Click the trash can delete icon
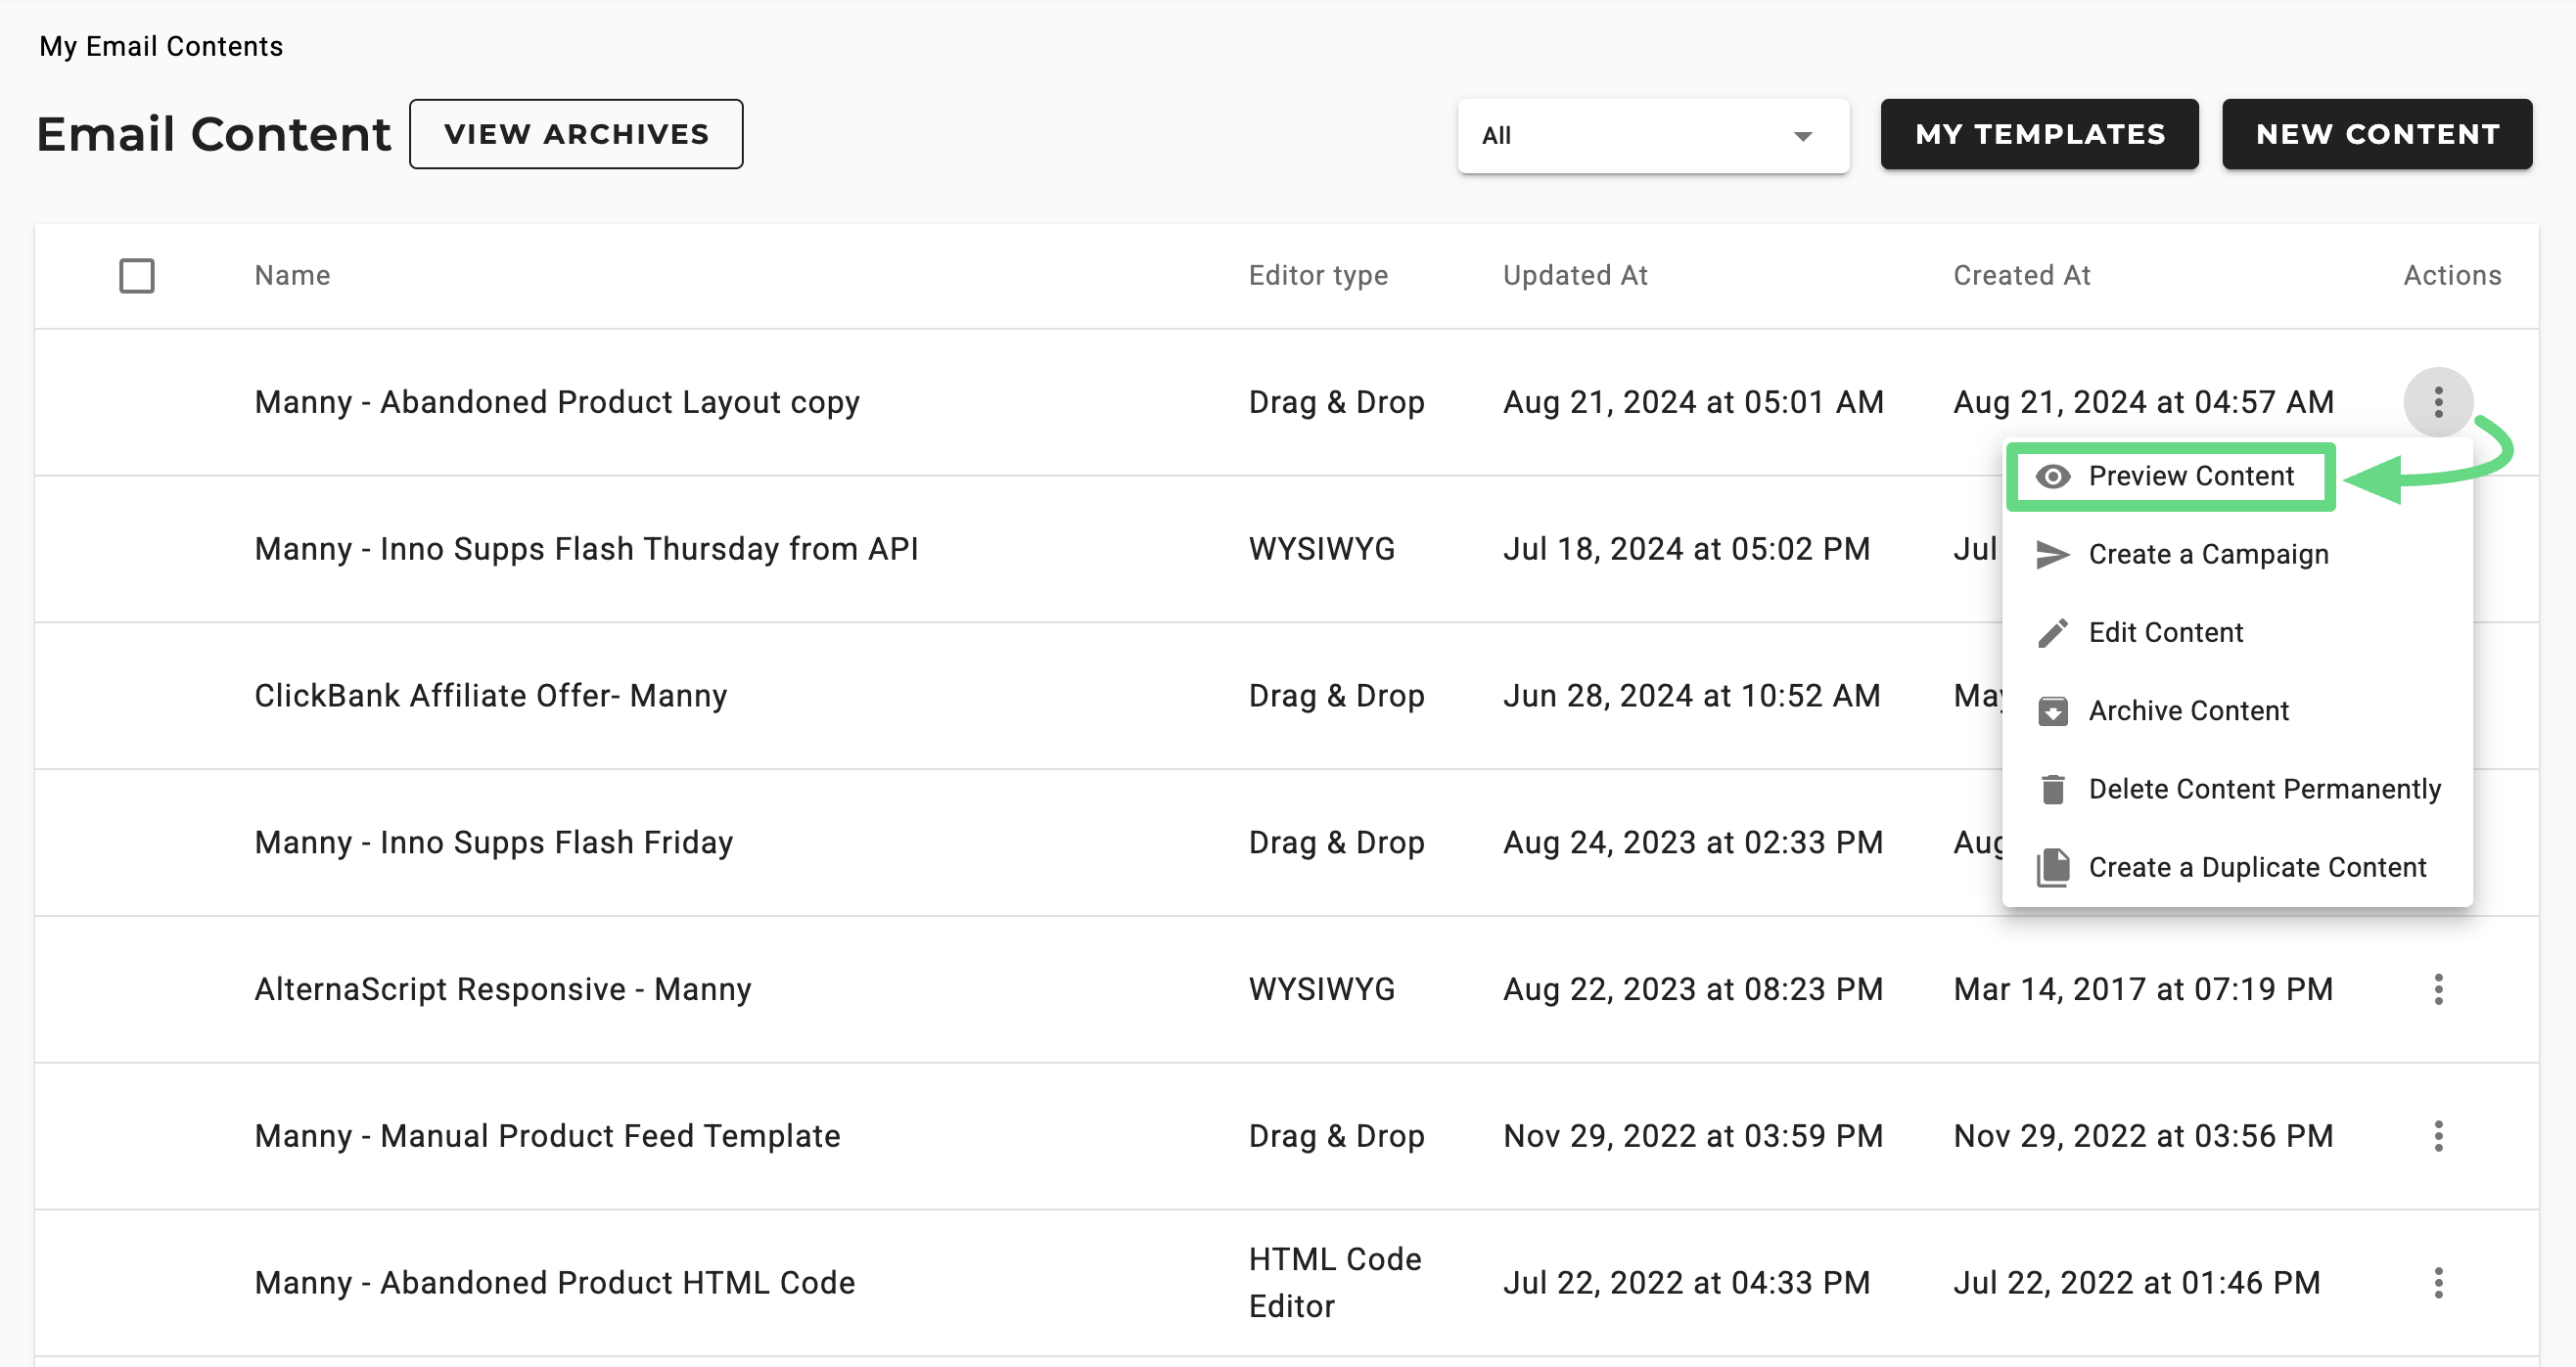 point(2053,789)
